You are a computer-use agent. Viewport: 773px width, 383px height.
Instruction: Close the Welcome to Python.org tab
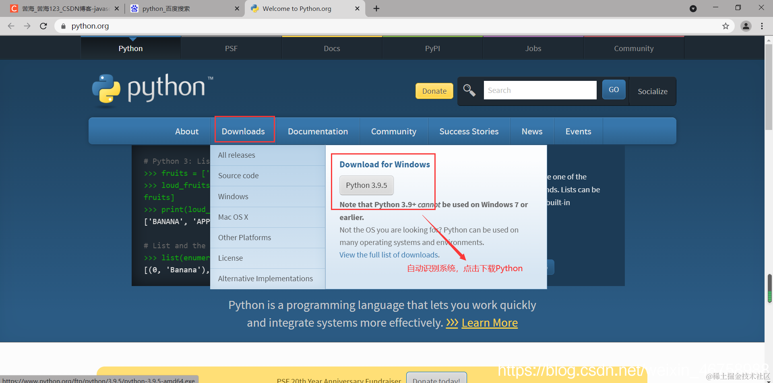357,8
